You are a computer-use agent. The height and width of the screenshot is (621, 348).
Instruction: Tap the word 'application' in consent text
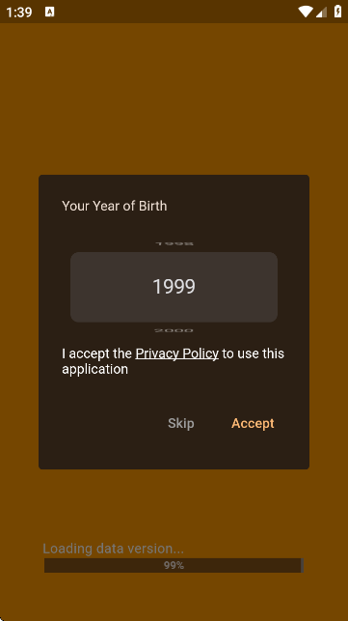(x=94, y=369)
